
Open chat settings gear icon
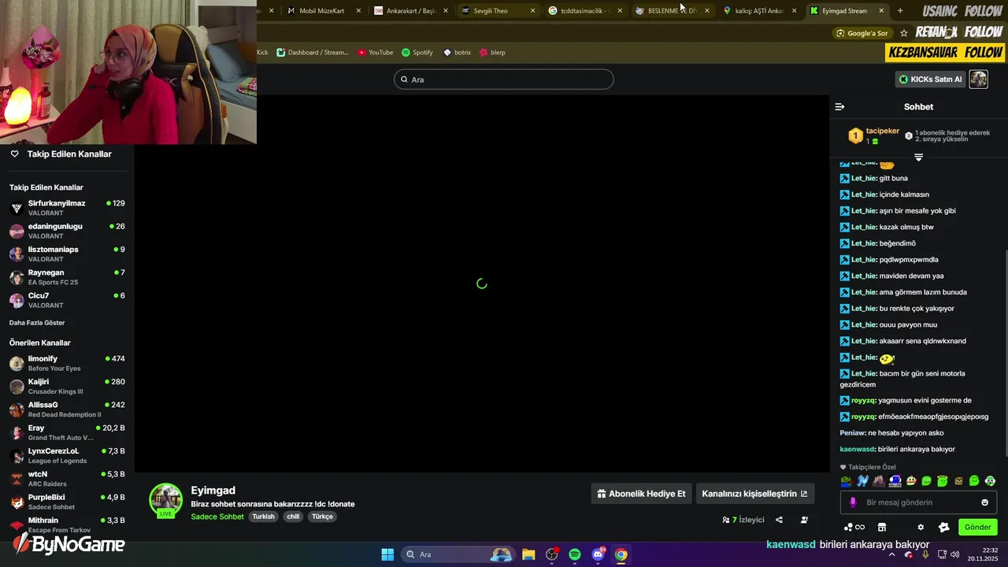(921, 527)
